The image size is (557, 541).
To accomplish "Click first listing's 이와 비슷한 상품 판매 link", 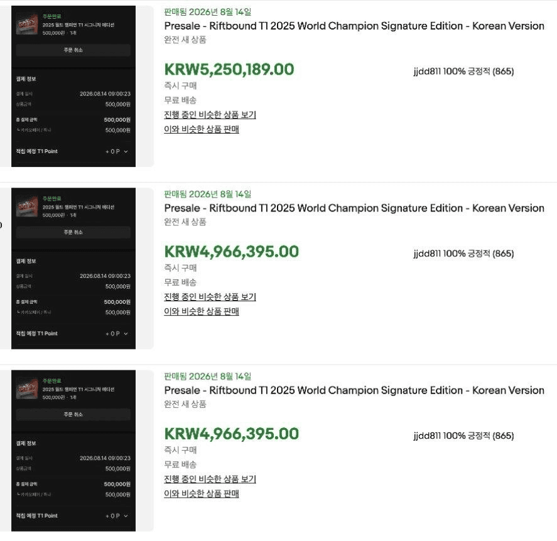I will pos(202,129).
